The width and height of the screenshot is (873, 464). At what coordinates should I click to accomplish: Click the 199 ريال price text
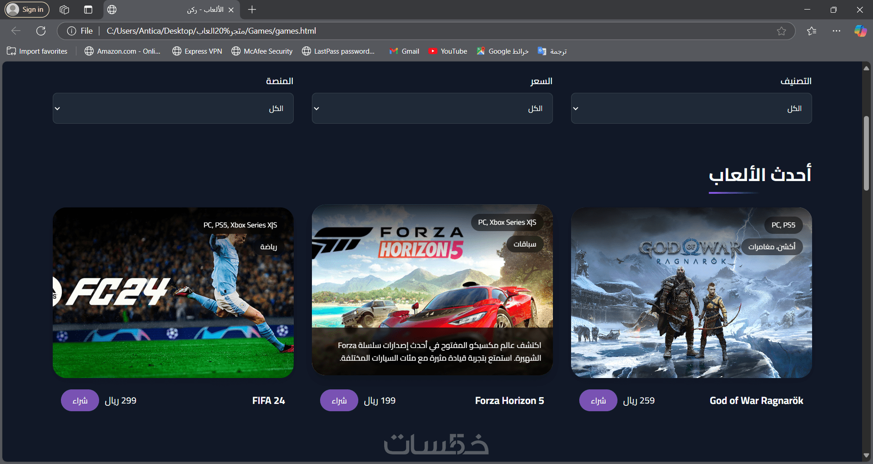click(380, 401)
